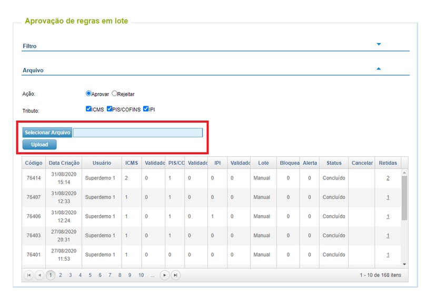426x293 pixels.
Task: Go to page 6
Action: coord(100,275)
